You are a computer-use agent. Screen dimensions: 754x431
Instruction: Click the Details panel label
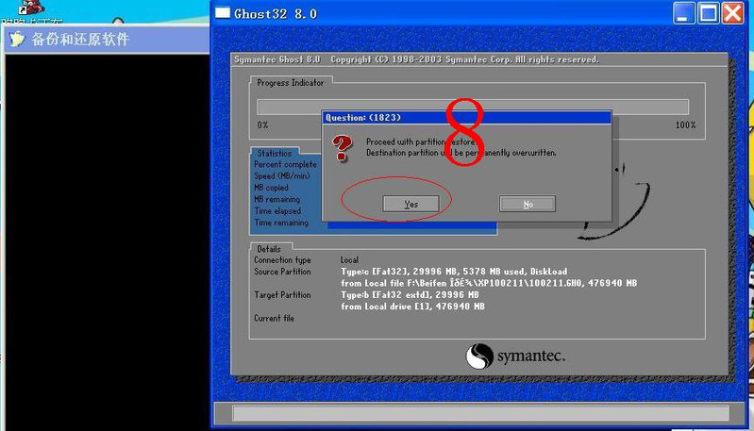(269, 249)
